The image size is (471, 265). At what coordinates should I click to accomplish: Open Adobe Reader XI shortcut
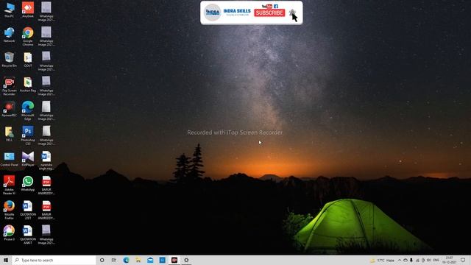pyautogui.click(x=9, y=185)
